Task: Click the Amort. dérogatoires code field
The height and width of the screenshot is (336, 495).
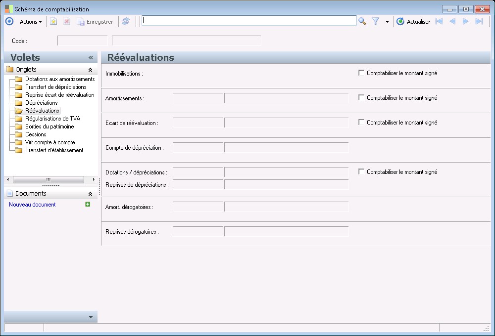Action: tap(198, 207)
